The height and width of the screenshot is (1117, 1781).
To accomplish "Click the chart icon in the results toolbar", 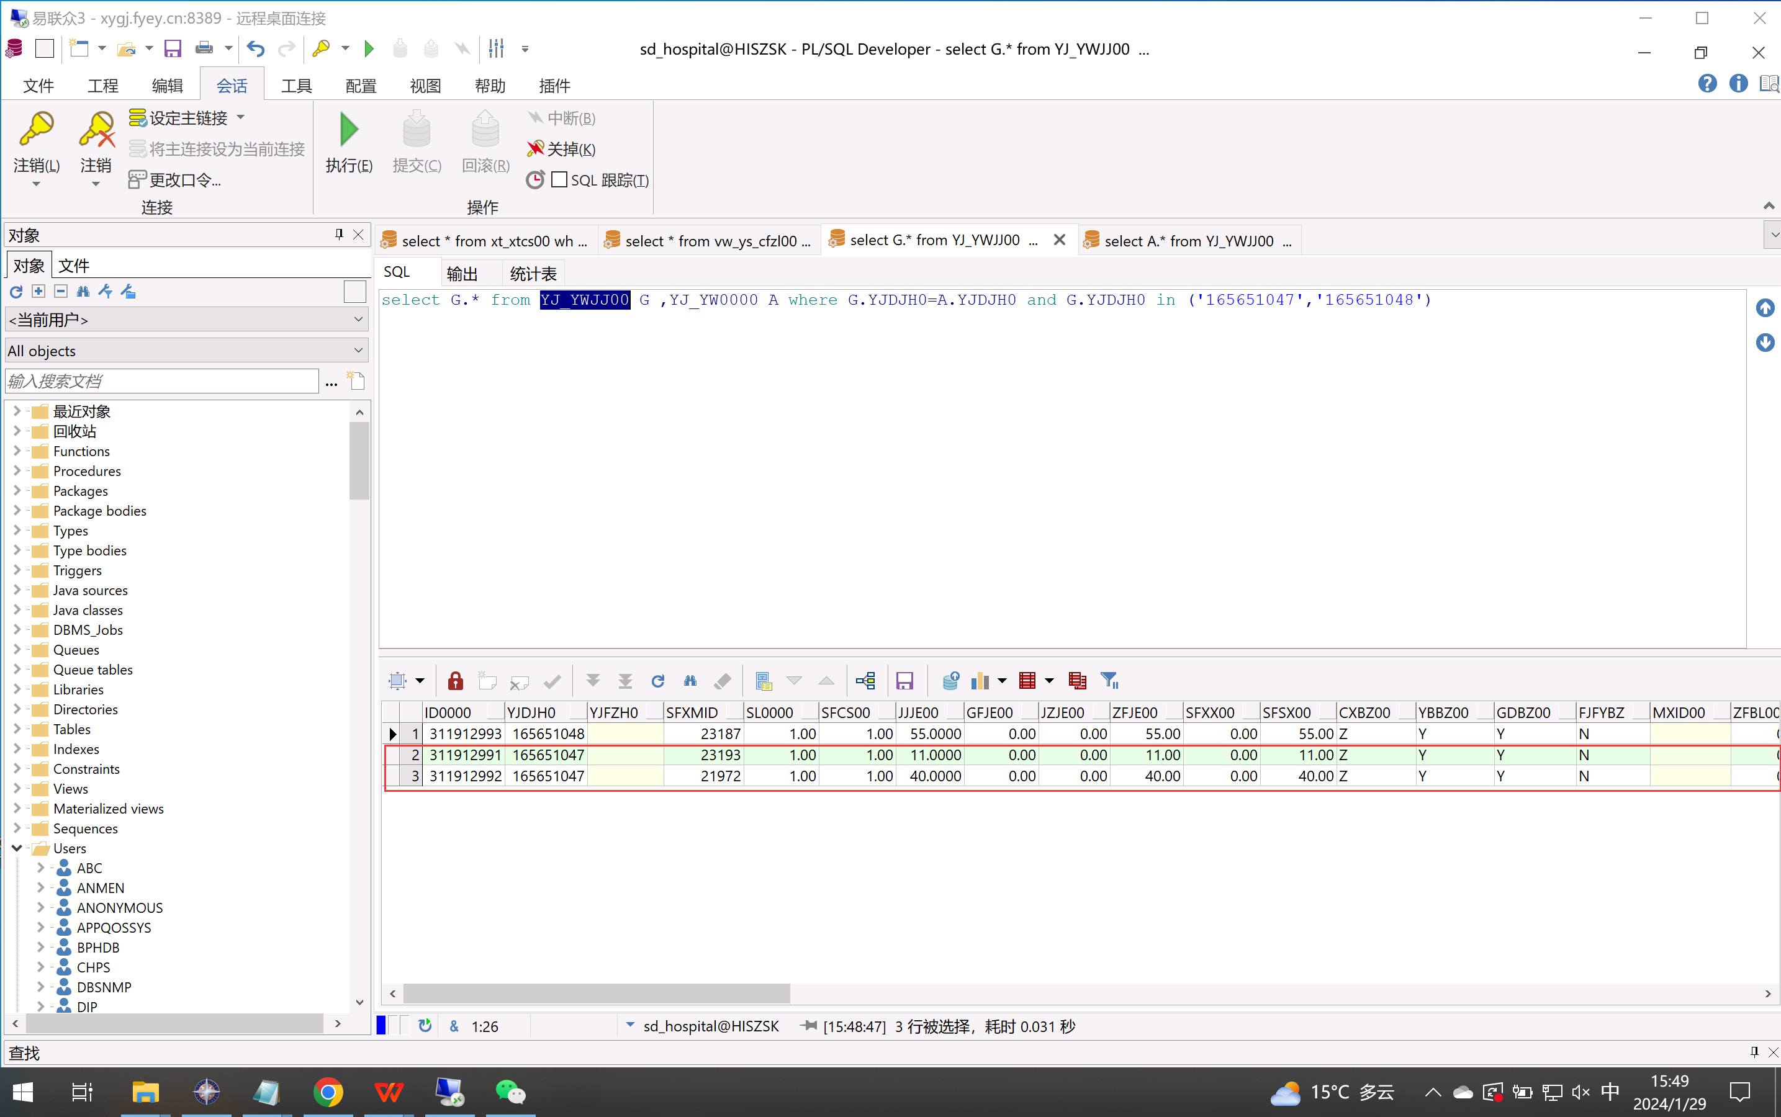I will pos(980,680).
